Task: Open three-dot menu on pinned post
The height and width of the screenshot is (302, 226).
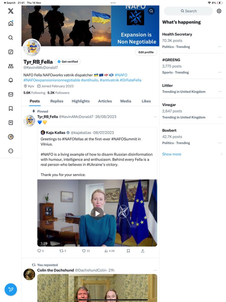Action: (155, 117)
